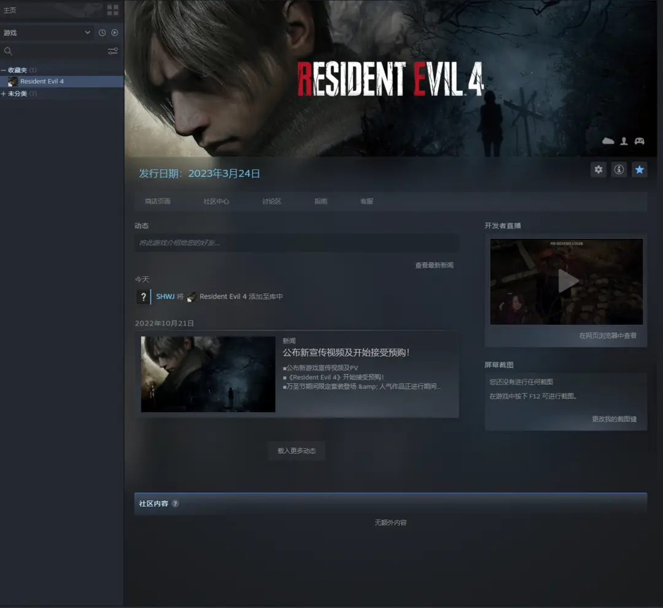Open SHWJ's profile link
Image resolution: width=663 pixels, height=608 pixels.
pyautogui.click(x=165, y=297)
